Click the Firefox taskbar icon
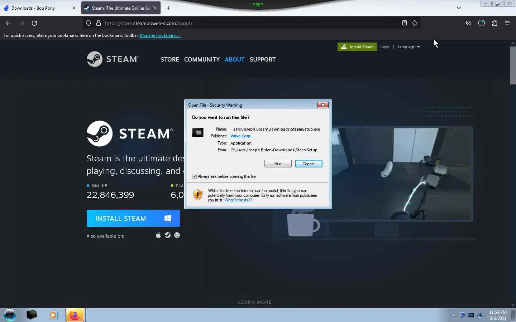This screenshot has width=516, height=322. click(75, 315)
